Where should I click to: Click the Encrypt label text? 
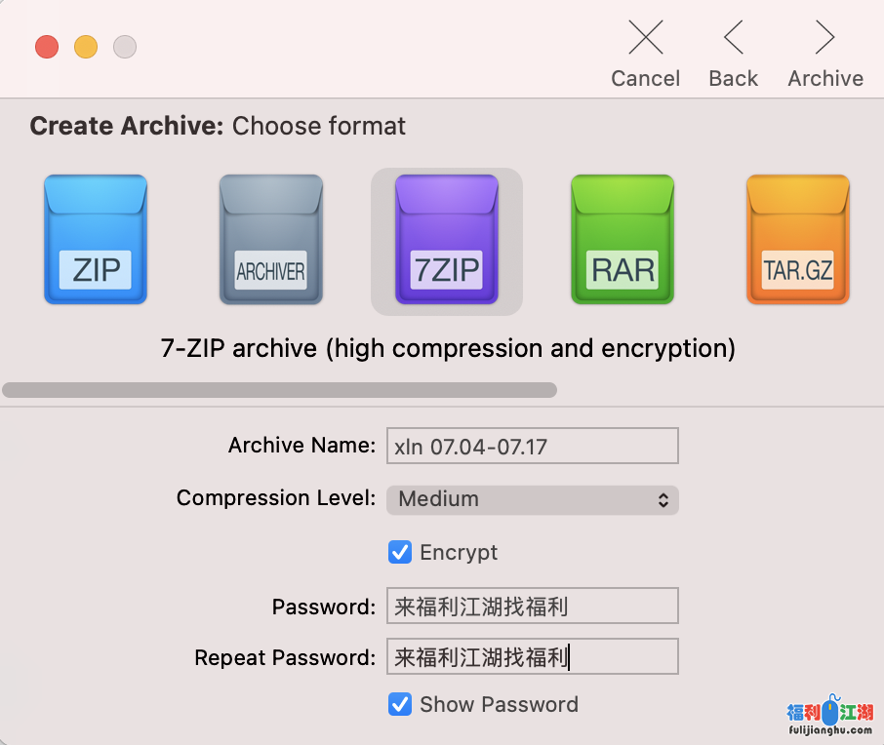[x=459, y=552]
